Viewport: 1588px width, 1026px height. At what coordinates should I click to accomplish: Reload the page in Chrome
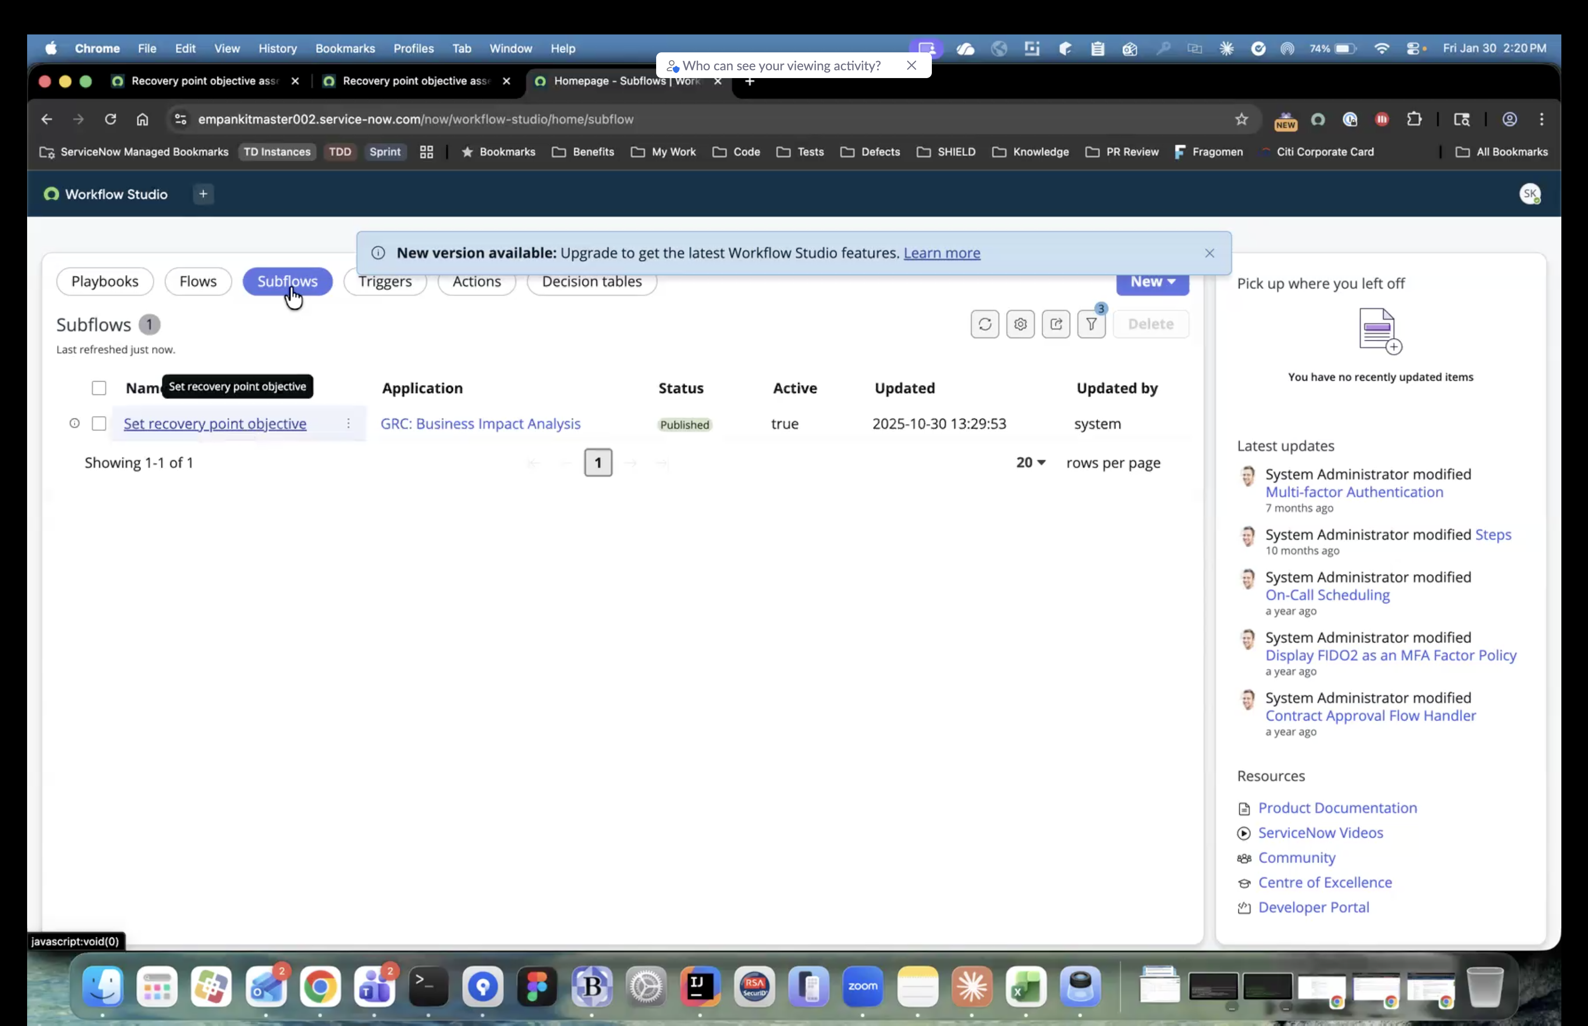[111, 119]
